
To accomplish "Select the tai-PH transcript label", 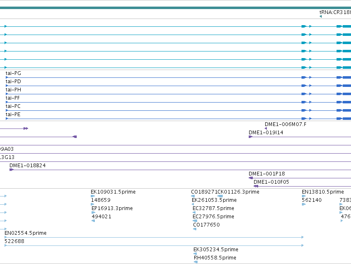I will point(13,90).
